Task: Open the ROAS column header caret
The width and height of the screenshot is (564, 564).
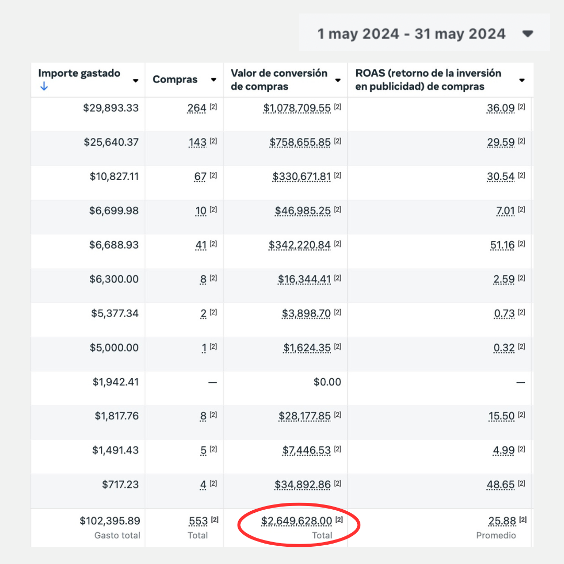Action: click(521, 80)
